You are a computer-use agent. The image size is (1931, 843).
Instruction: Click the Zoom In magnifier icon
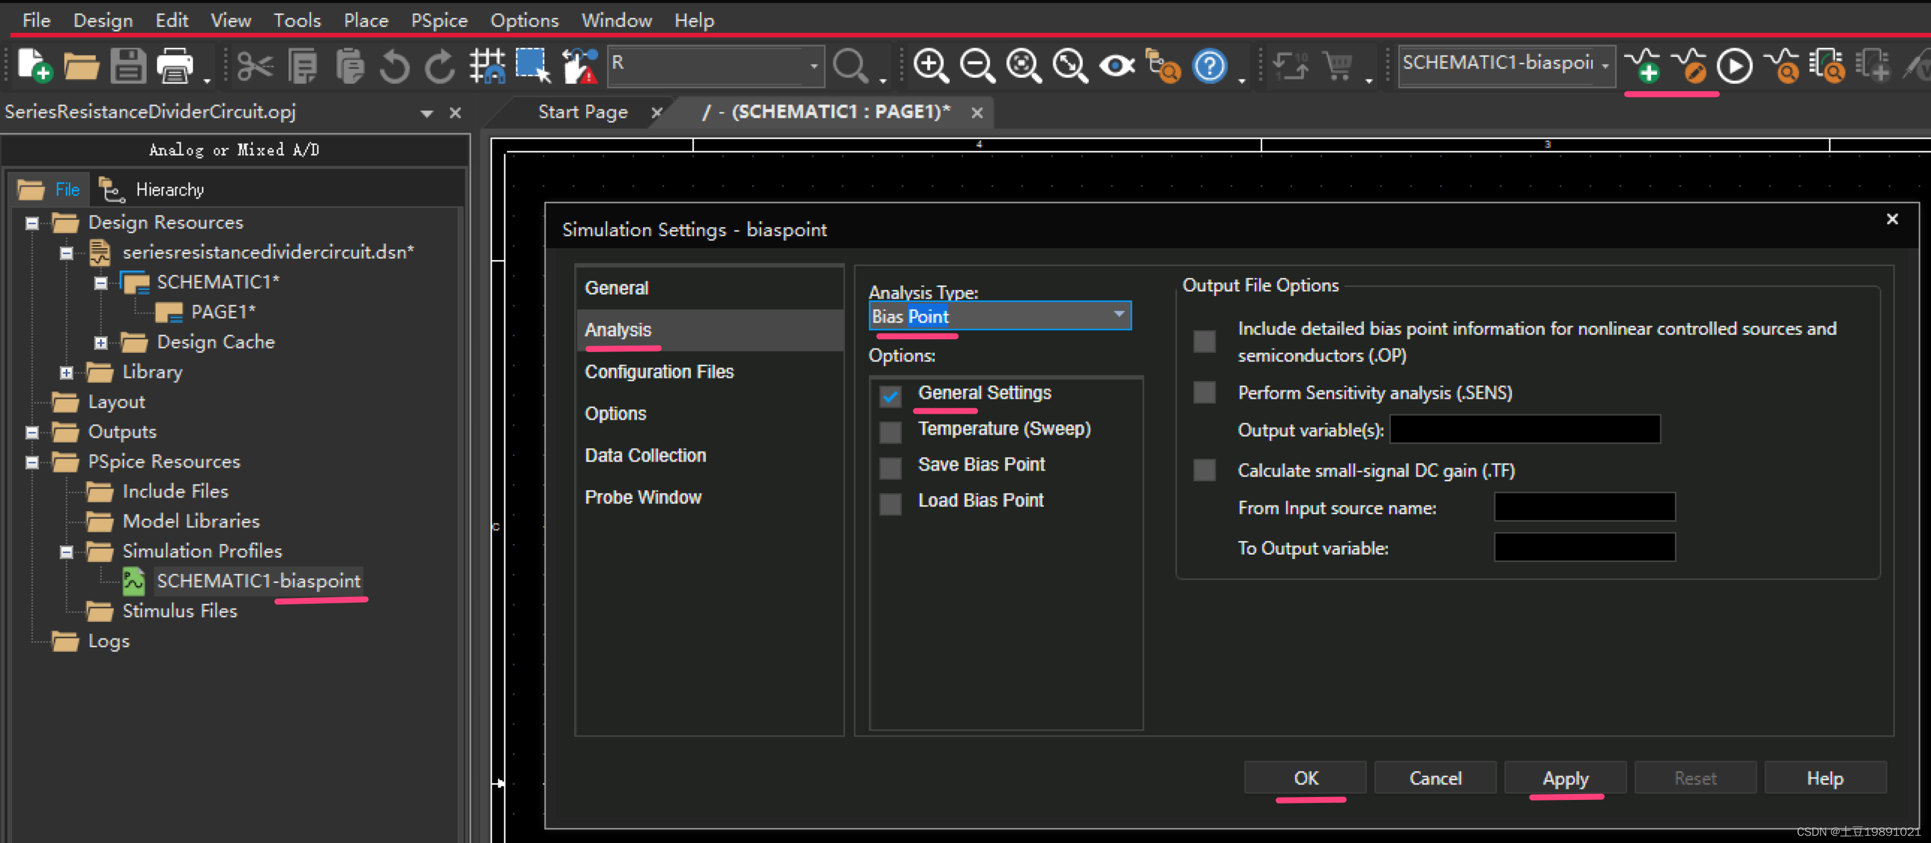[x=931, y=66]
